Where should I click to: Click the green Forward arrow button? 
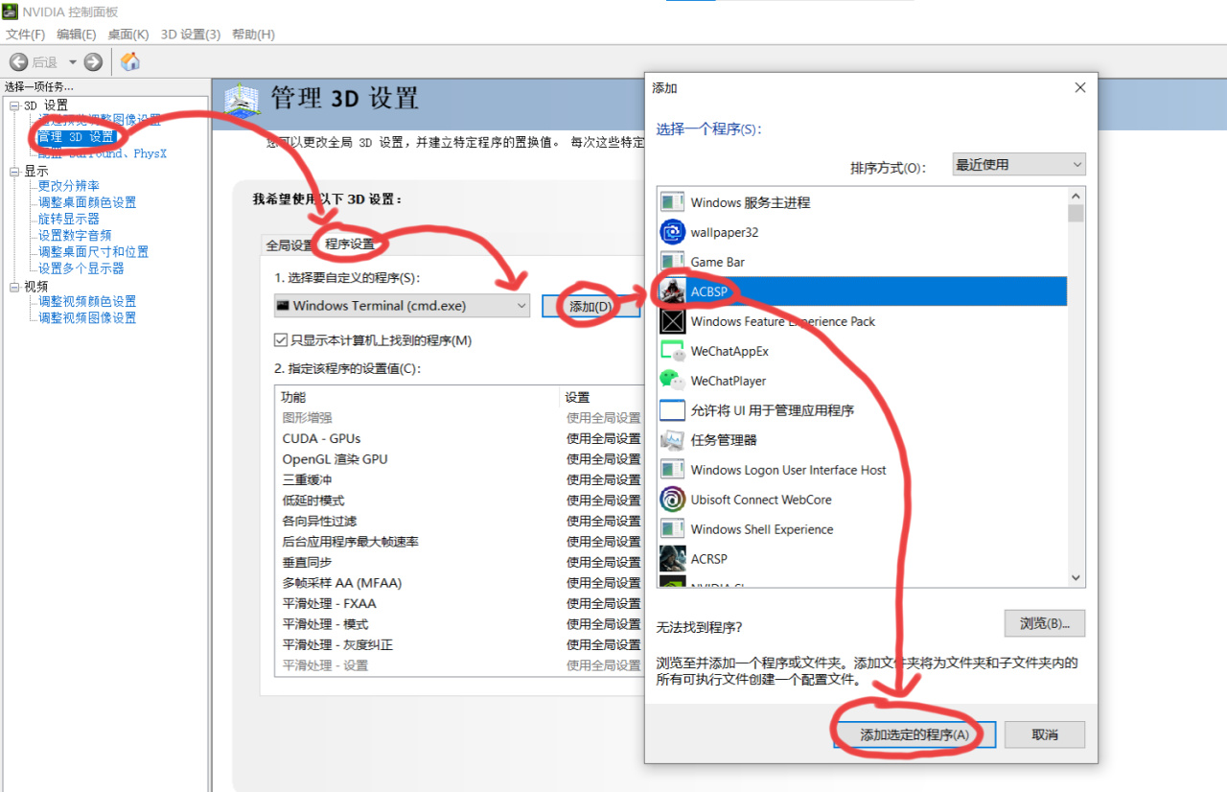(93, 62)
